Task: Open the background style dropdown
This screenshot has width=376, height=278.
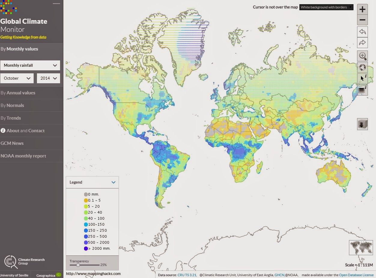Action: (x=326, y=7)
